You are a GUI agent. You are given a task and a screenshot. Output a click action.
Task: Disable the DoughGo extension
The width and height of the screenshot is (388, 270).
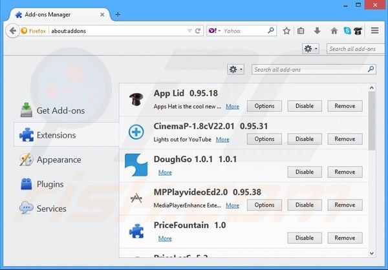pyautogui.click(x=305, y=172)
